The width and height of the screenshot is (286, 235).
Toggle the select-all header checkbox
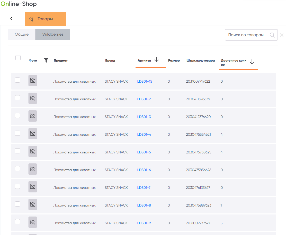[18, 58]
